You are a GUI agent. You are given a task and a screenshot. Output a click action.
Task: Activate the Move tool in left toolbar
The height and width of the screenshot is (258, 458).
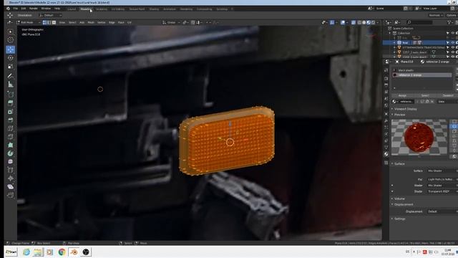[x=11, y=49]
